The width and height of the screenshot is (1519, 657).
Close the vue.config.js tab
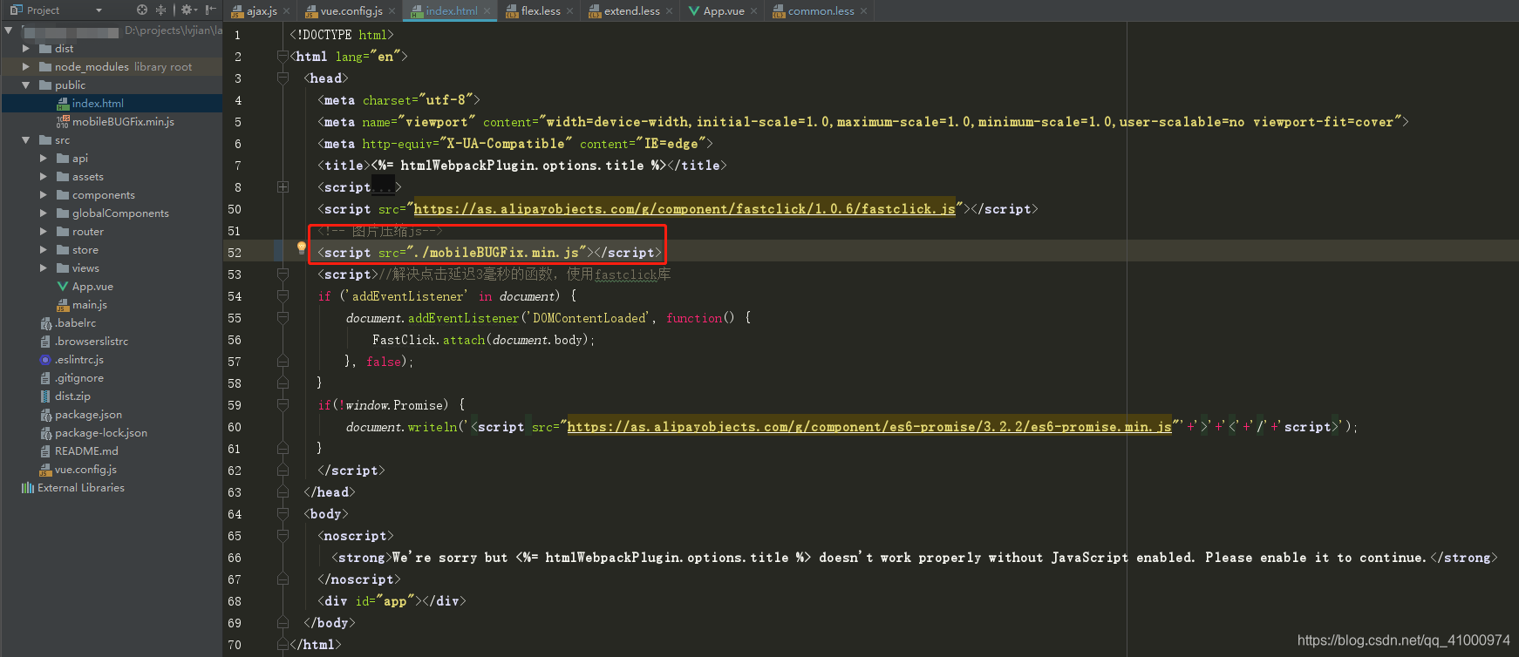[x=392, y=11]
